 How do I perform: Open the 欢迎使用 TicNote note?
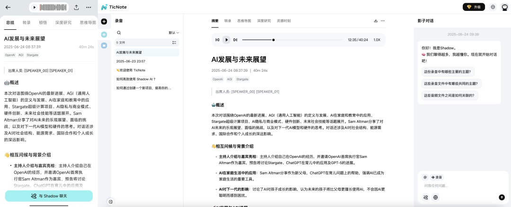[147, 70]
